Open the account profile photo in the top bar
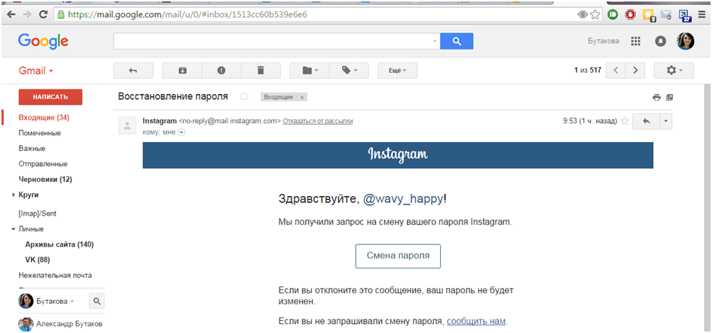 (x=686, y=41)
